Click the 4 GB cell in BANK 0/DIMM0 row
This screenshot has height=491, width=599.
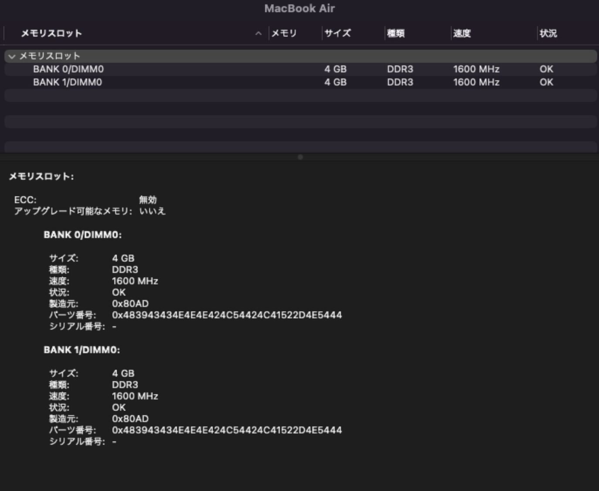tap(335, 69)
